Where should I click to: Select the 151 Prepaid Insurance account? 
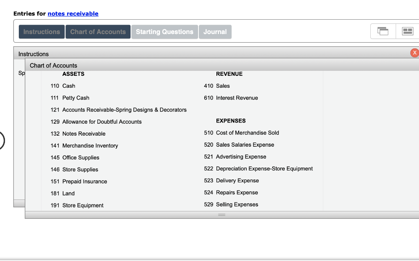81,181
